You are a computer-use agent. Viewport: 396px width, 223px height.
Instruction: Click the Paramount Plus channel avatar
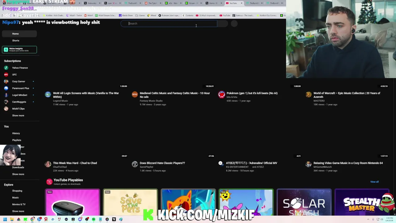tap(6, 88)
